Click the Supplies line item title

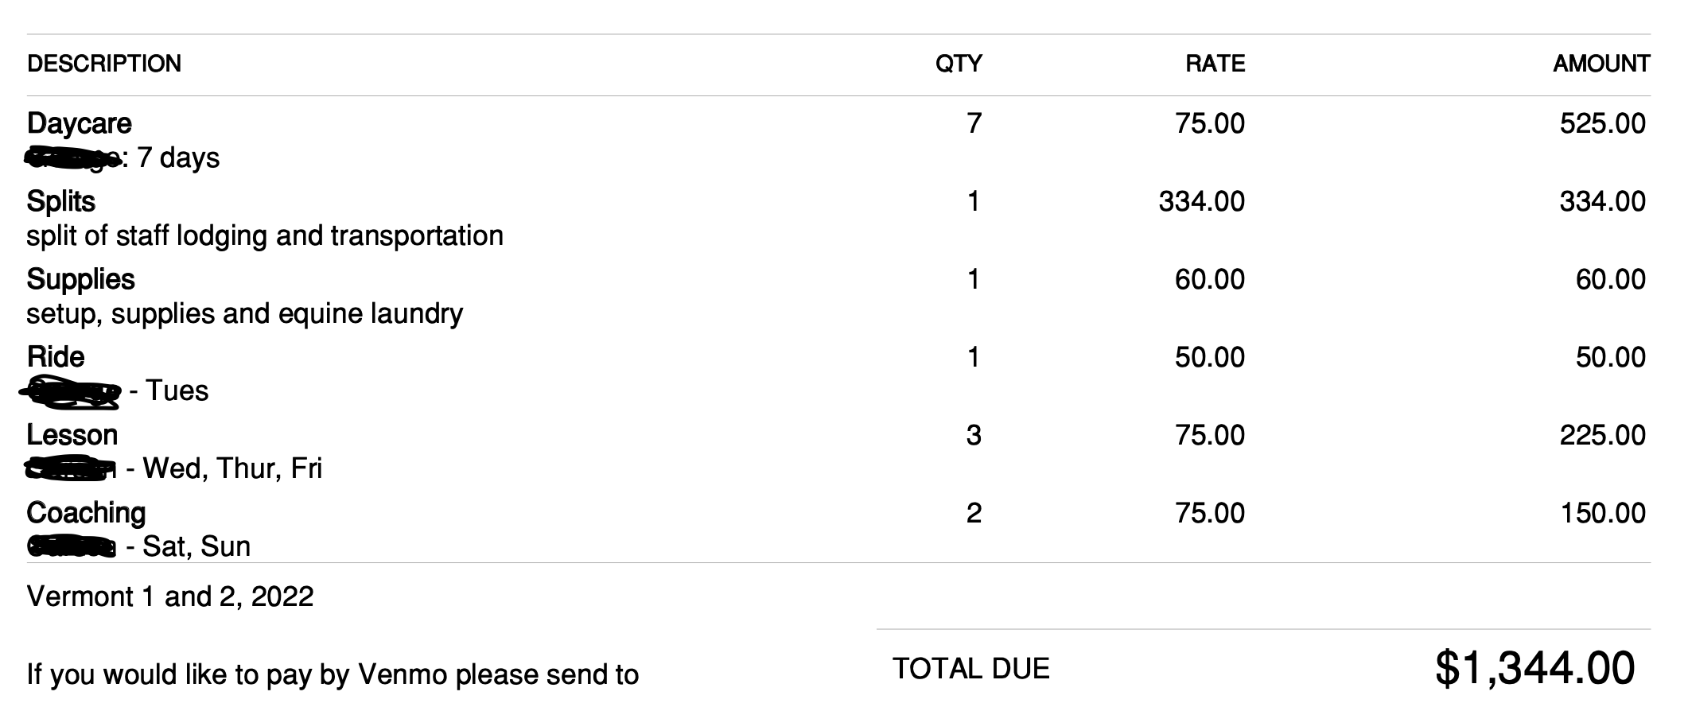click(80, 279)
